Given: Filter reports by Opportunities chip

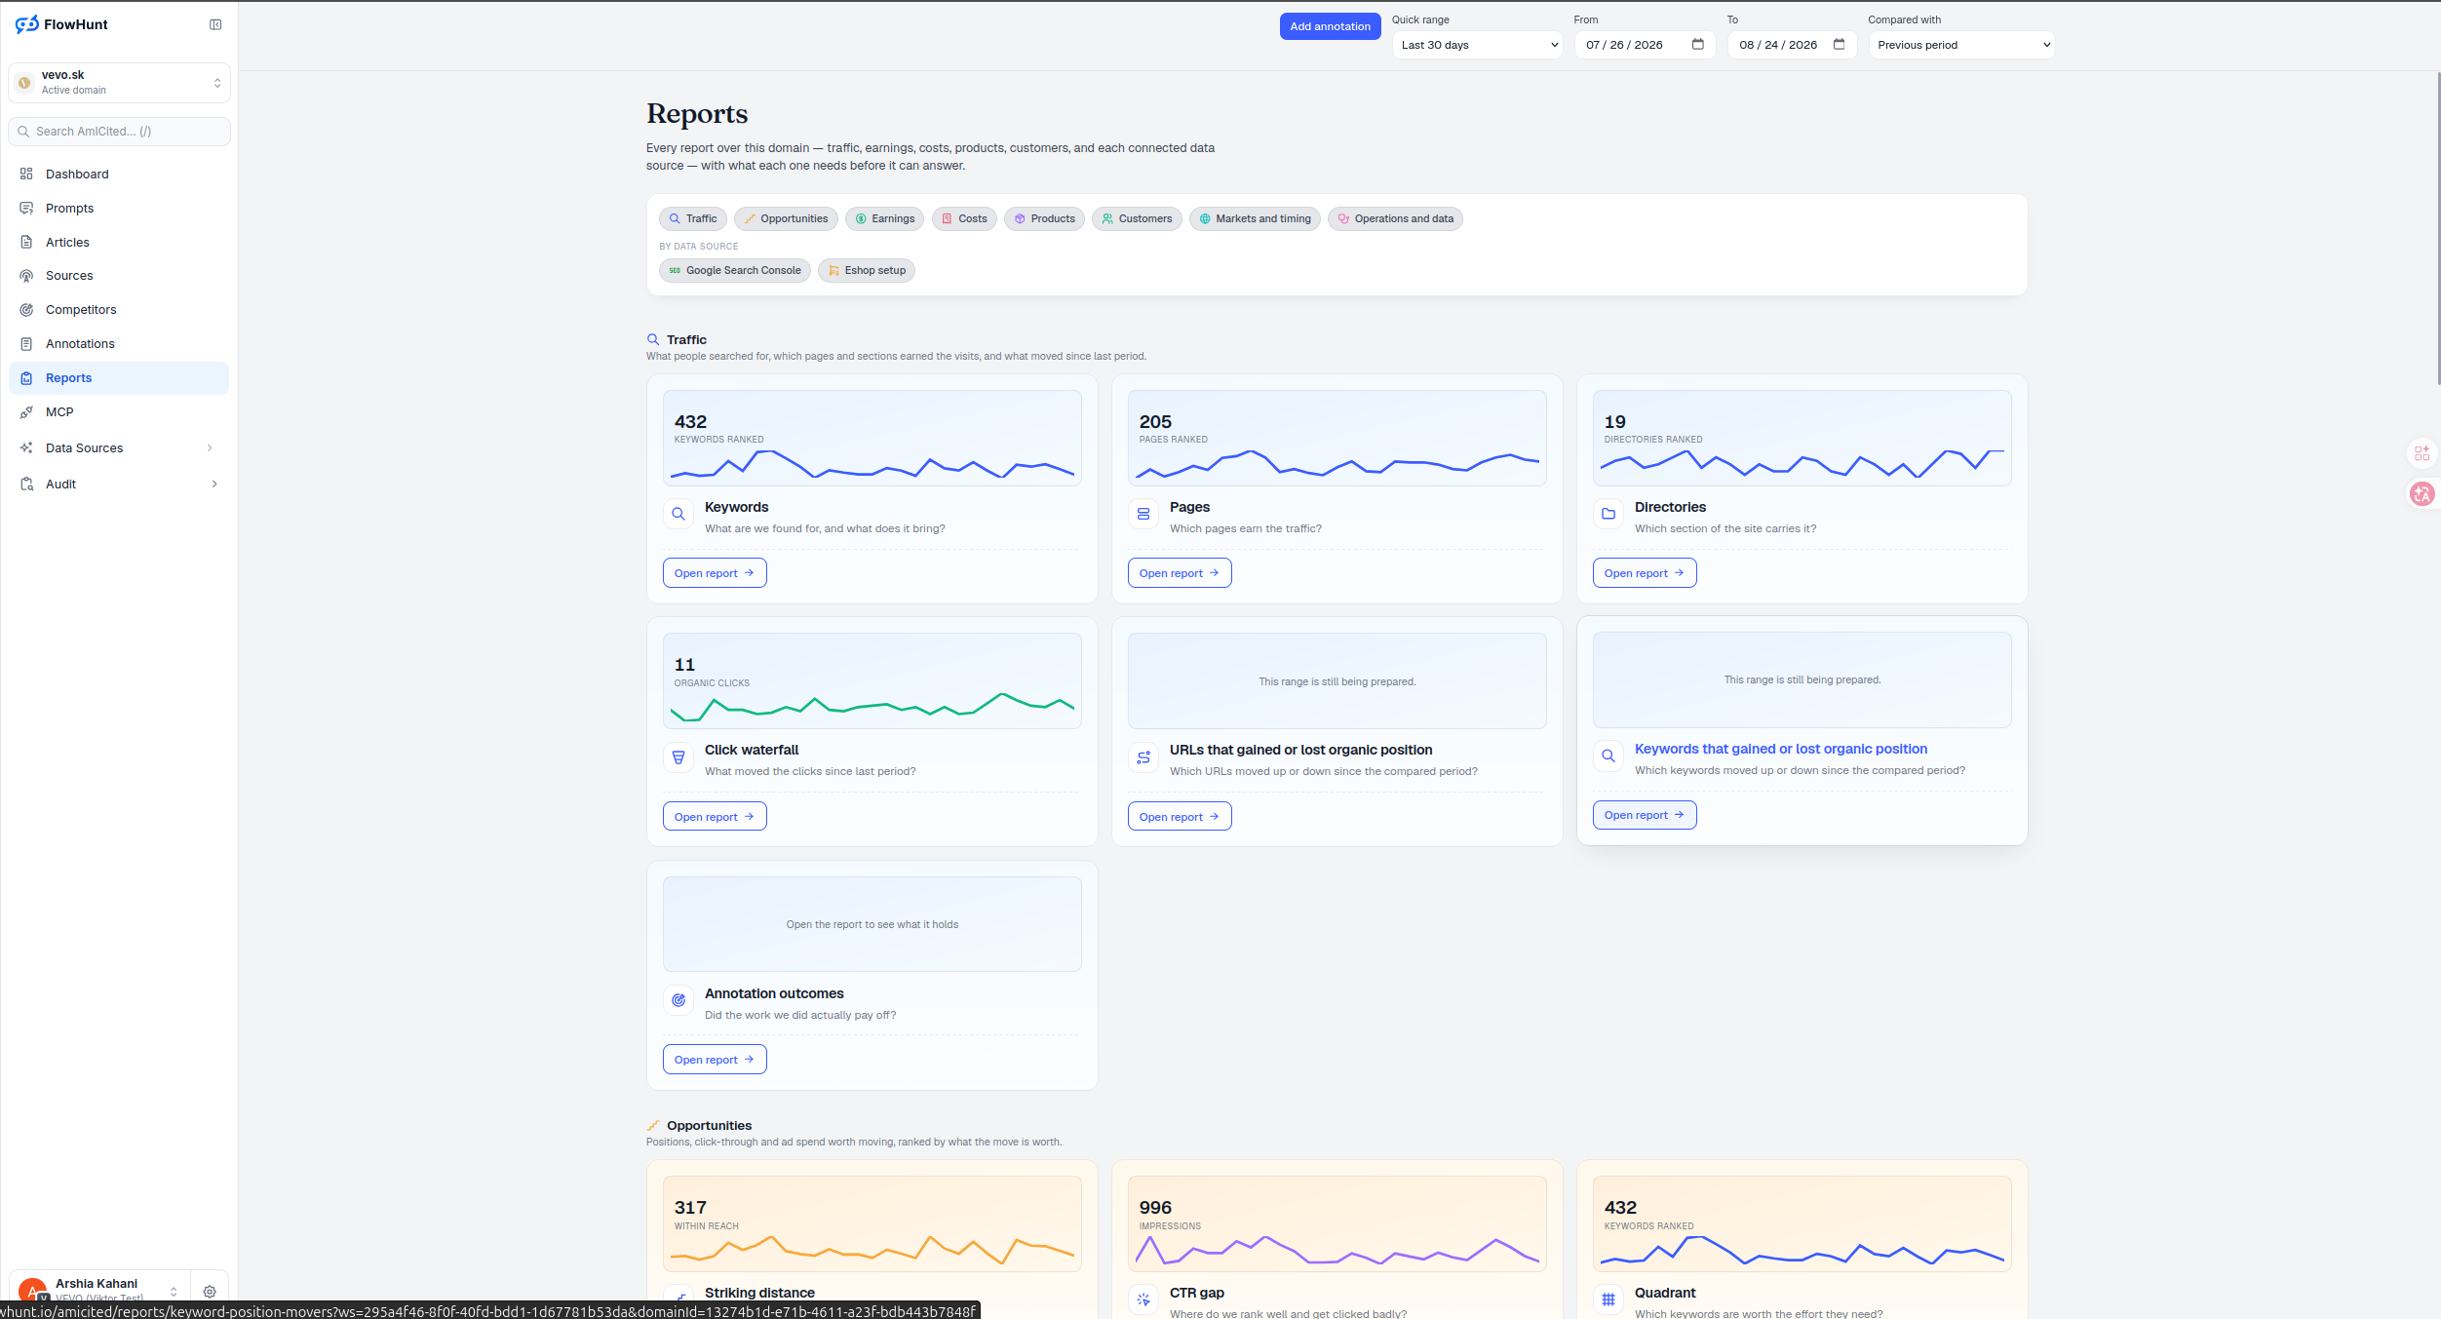Looking at the screenshot, I should (785, 218).
